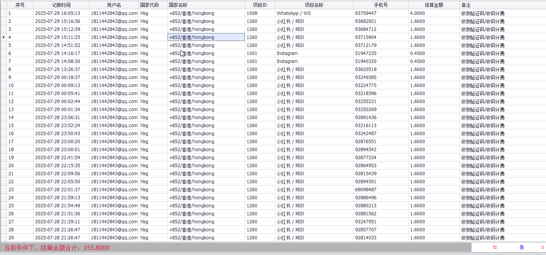Select the 4.0000 settlement amount cell
Viewport: 546px width, 255px height.
[434, 13]
